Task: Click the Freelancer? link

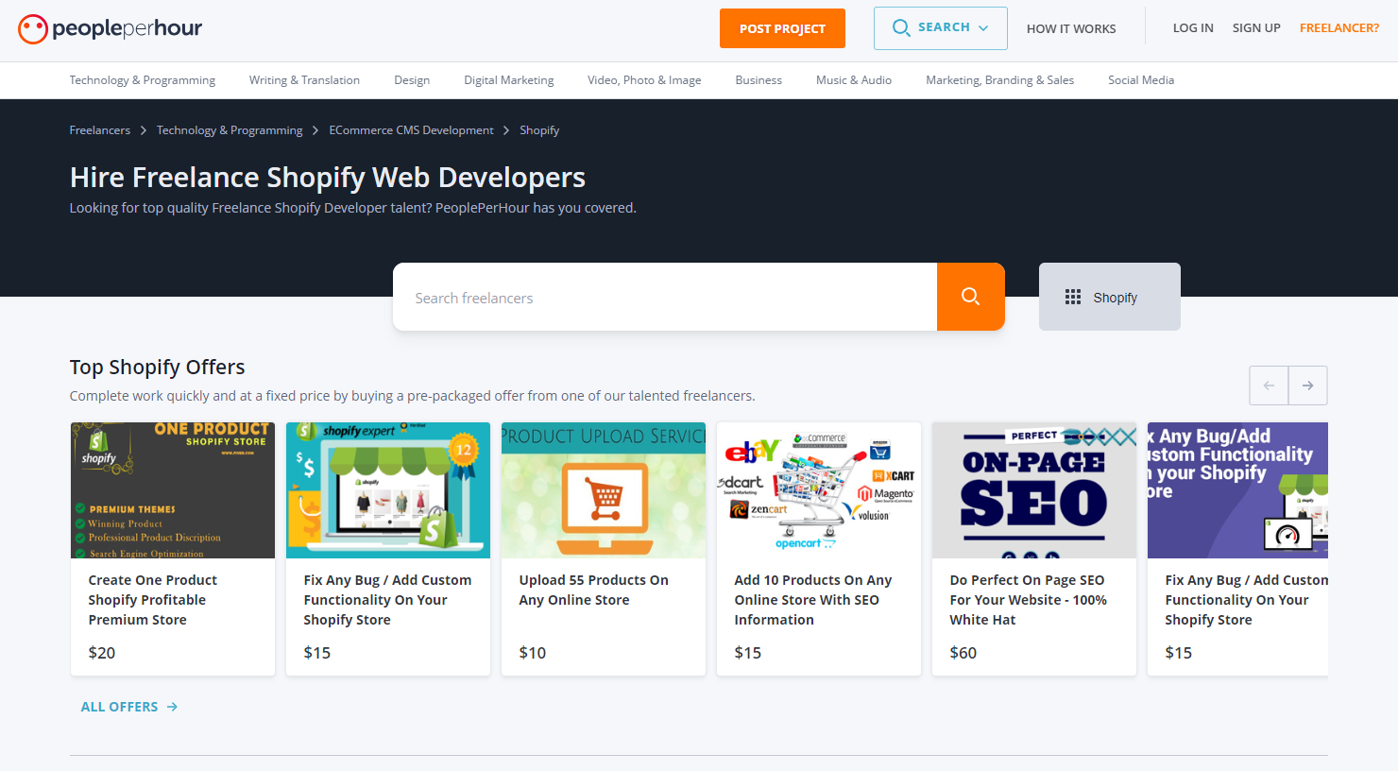Action: tap(1338, 28)
